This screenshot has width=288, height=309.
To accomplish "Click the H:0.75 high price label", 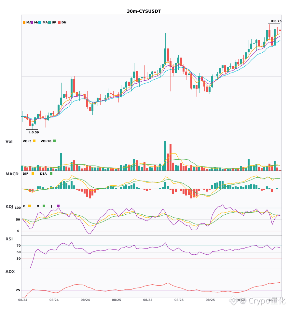I will pyautogui.click(x=276, y=21).
